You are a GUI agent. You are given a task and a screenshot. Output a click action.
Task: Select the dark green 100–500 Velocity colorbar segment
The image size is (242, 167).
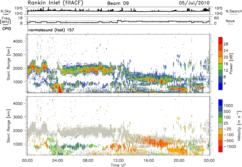221,114
